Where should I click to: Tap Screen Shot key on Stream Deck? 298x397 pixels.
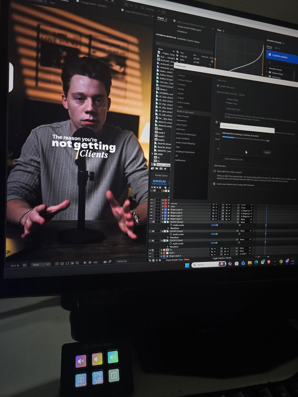98,377
